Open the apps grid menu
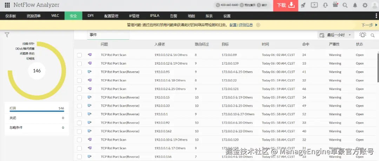This screenshot has width=379, height=161. point(7,5)
